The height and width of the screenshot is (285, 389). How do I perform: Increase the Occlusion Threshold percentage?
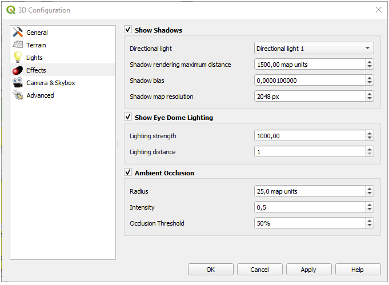pyautogui.click(x=370, y=221)
